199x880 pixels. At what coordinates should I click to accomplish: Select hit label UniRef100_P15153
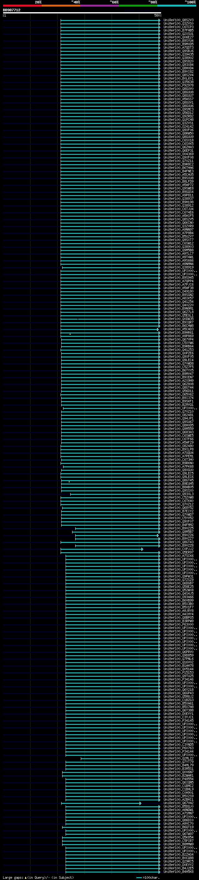click(x=178, y=673)
